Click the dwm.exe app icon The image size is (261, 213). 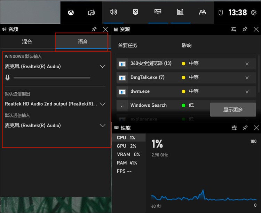point(122,92)
